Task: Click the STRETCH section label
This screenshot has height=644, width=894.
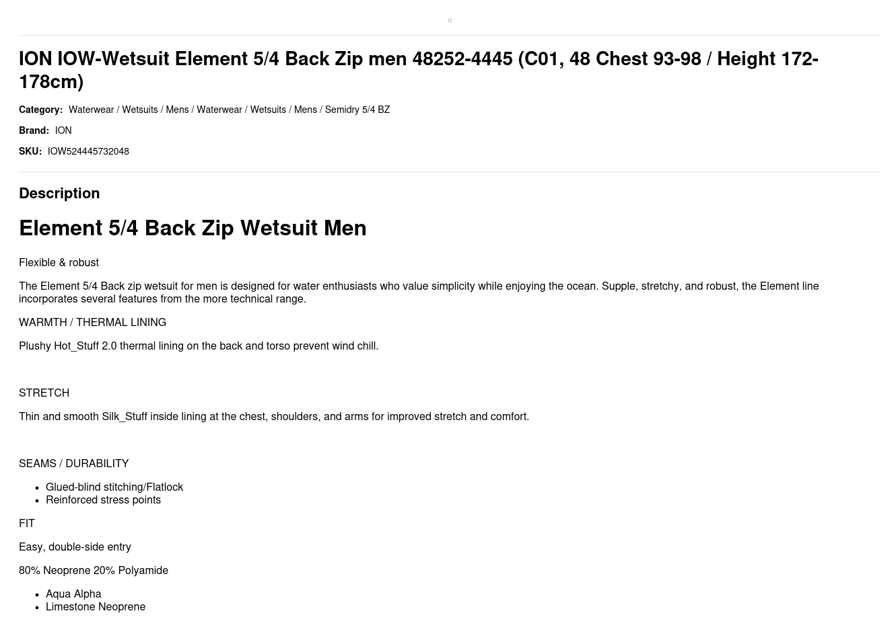Action: tap(44, 393)
